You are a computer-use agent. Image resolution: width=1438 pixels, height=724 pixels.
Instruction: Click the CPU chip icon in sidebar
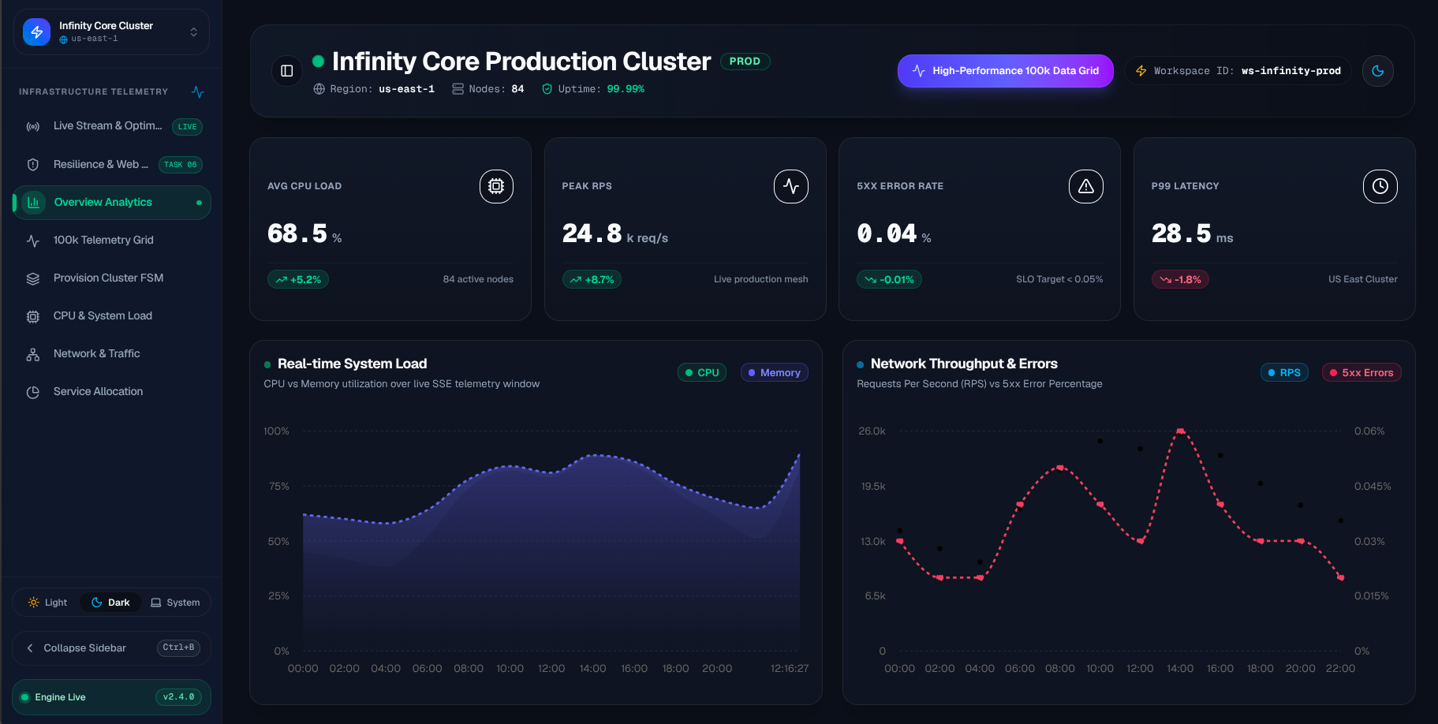[x=33, y=316]
